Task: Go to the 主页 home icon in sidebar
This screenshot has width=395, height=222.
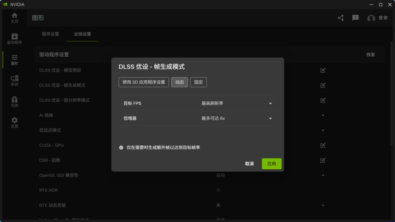Action: pos(14,18)
